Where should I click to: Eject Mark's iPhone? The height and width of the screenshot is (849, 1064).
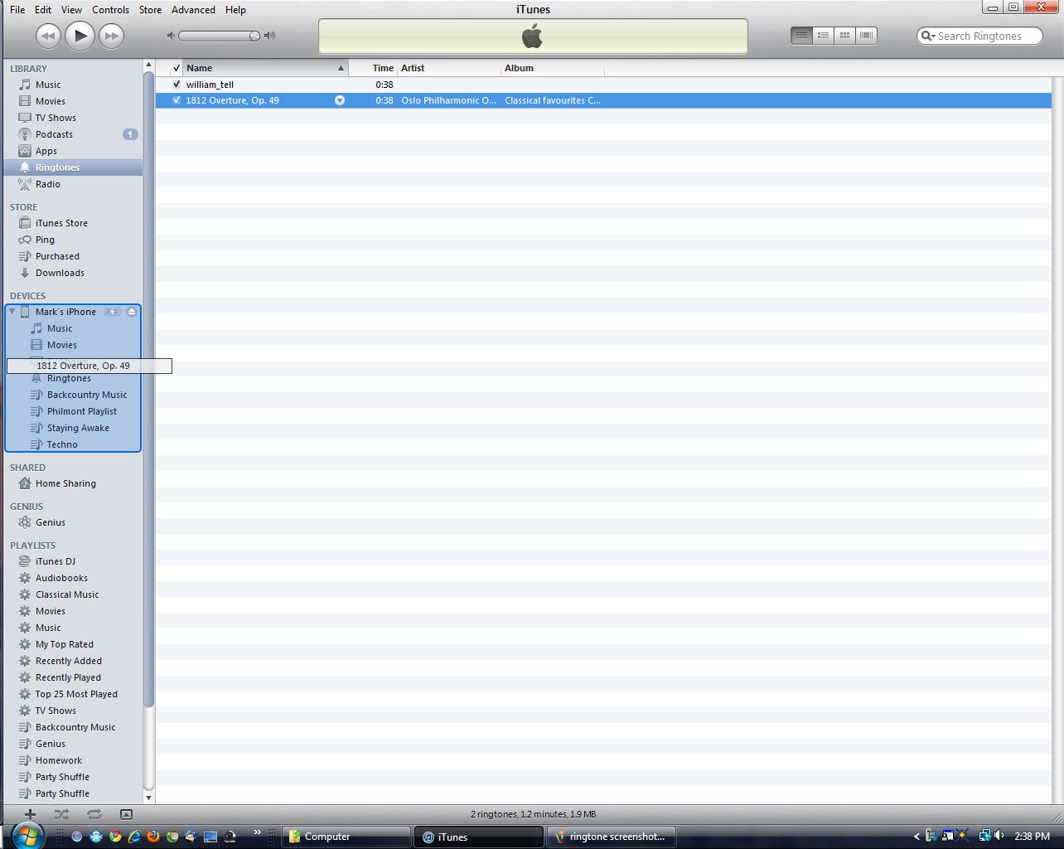click(132, 312)
